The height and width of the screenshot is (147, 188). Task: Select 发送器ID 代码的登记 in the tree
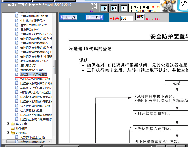tap(33, 74)
